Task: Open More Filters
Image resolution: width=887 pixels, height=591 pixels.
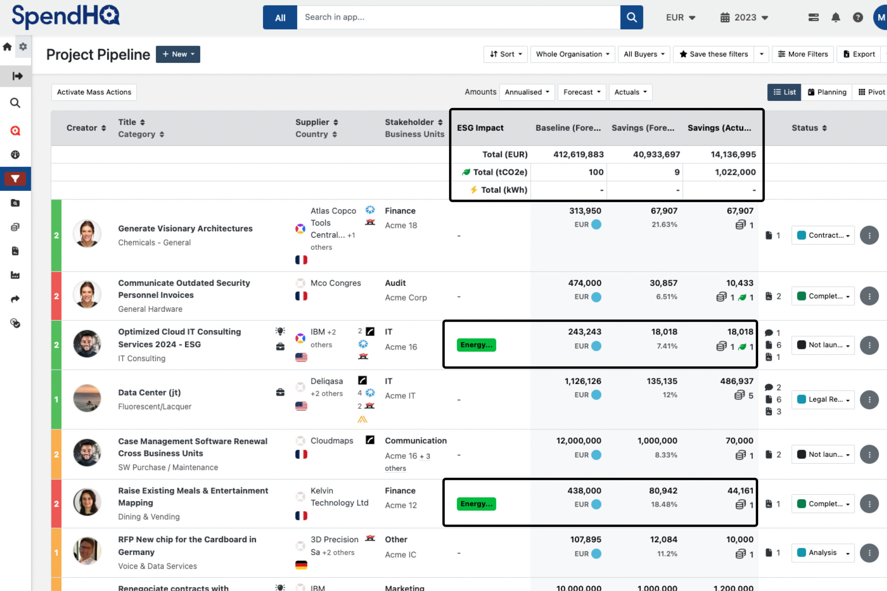Action: (803, 54)
